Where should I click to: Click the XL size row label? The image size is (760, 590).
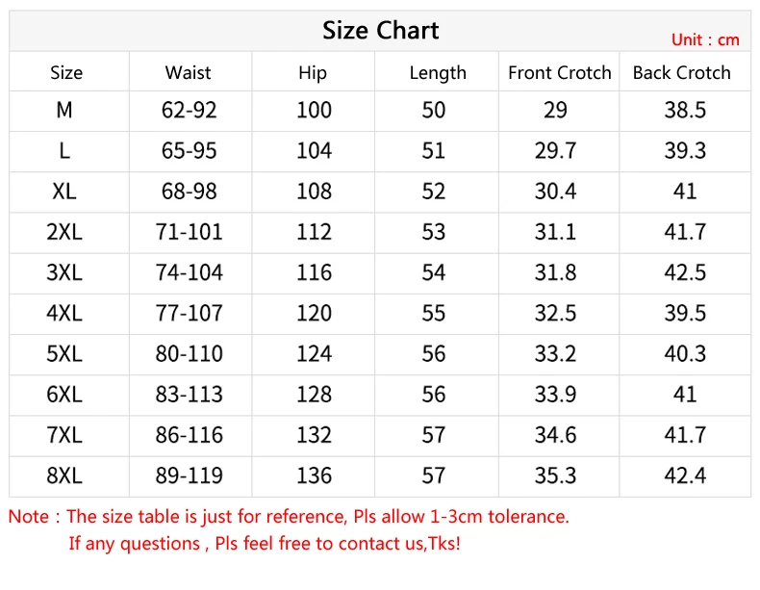(x=64, y=192)
